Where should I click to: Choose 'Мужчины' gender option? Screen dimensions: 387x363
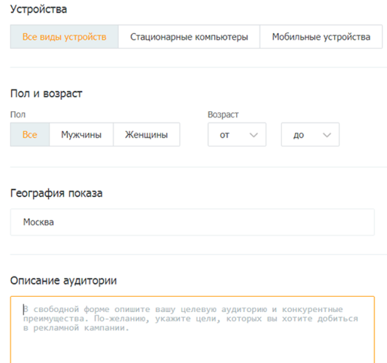(81, 135)
